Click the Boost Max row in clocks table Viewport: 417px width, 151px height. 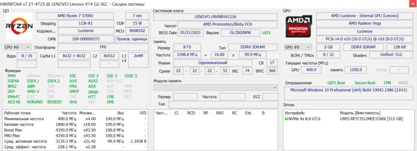tap(75, 130)
